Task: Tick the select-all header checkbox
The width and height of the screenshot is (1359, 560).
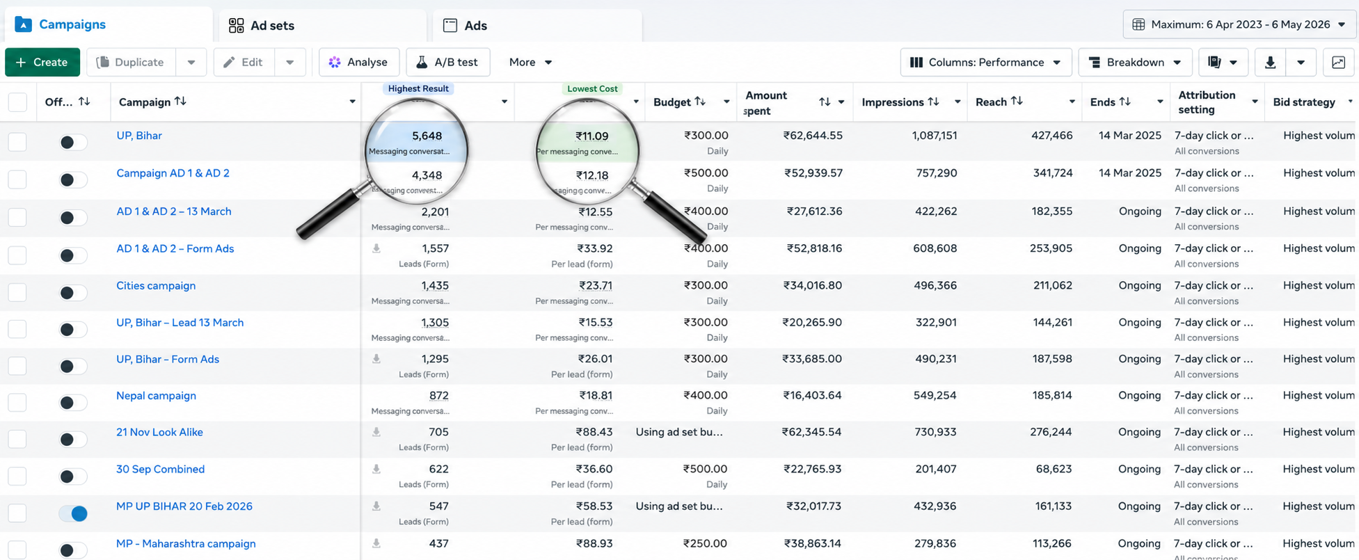Action: [x=17, y=102]
